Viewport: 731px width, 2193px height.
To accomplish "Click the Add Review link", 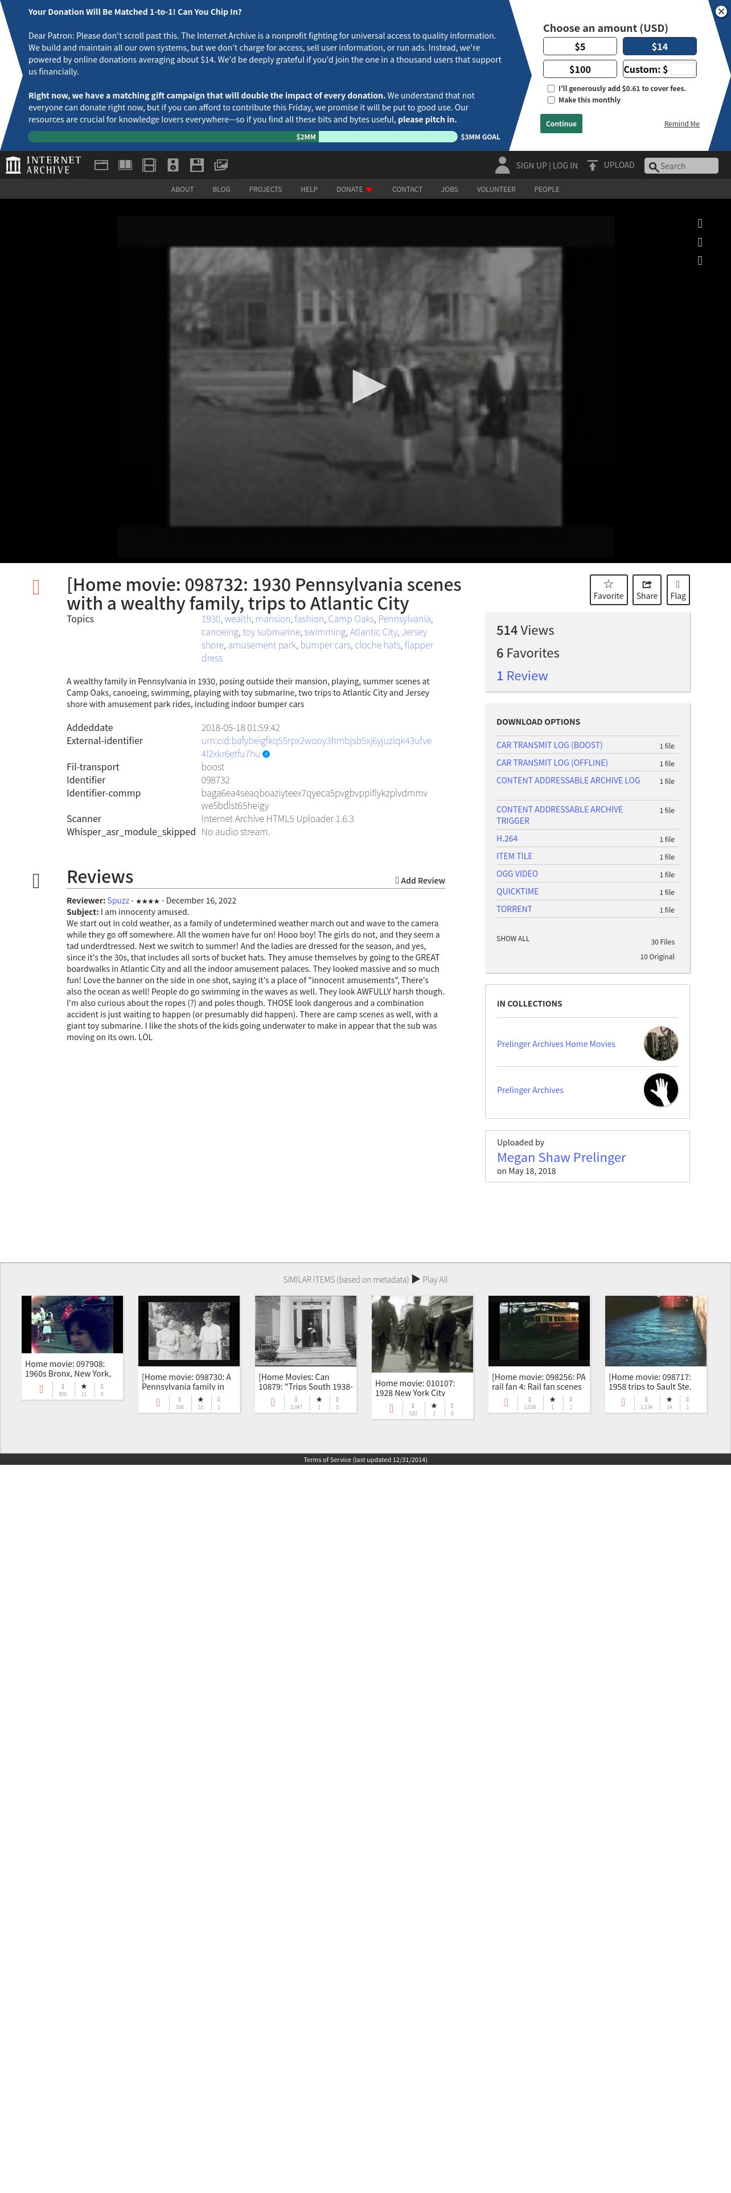I will click(420, 880).
